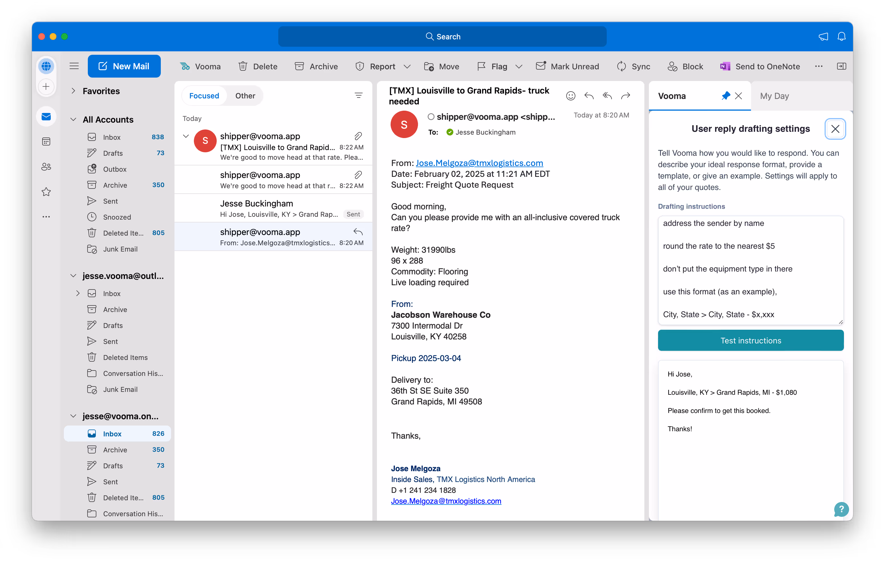The image size is (885, 563).
Task: Click the notification bell icon
Action: (841, 37)
